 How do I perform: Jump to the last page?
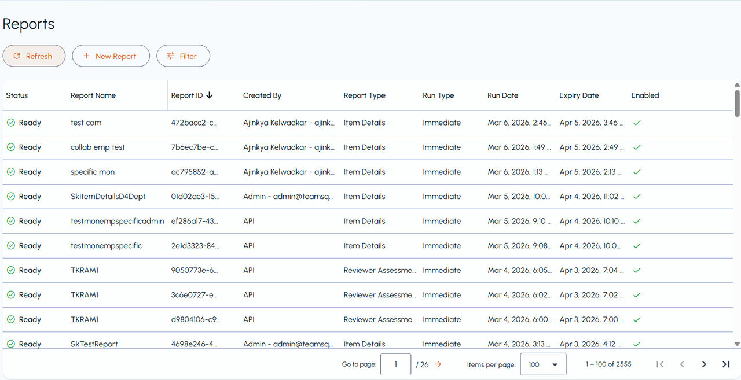pos(726,364)
